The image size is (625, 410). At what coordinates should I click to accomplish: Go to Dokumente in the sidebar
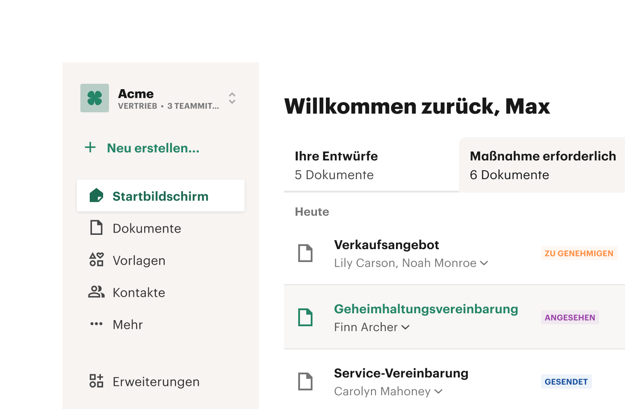pyautogui.click(x=147, y=228)
